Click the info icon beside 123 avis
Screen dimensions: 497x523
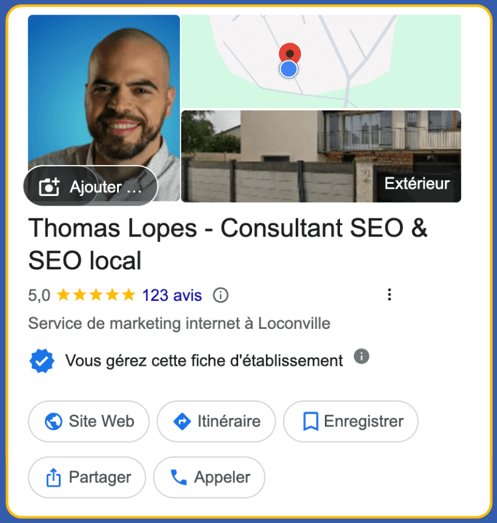pos(221,295)
